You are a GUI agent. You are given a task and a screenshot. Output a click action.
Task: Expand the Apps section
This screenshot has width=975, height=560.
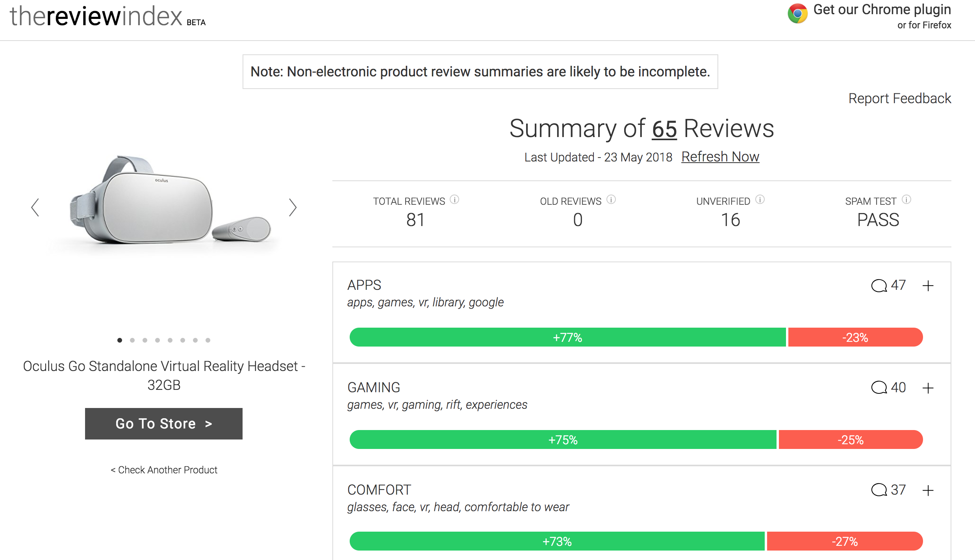(928, 286)
